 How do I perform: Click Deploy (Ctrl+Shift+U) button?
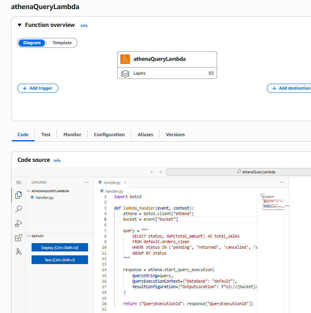click(60, 247)
